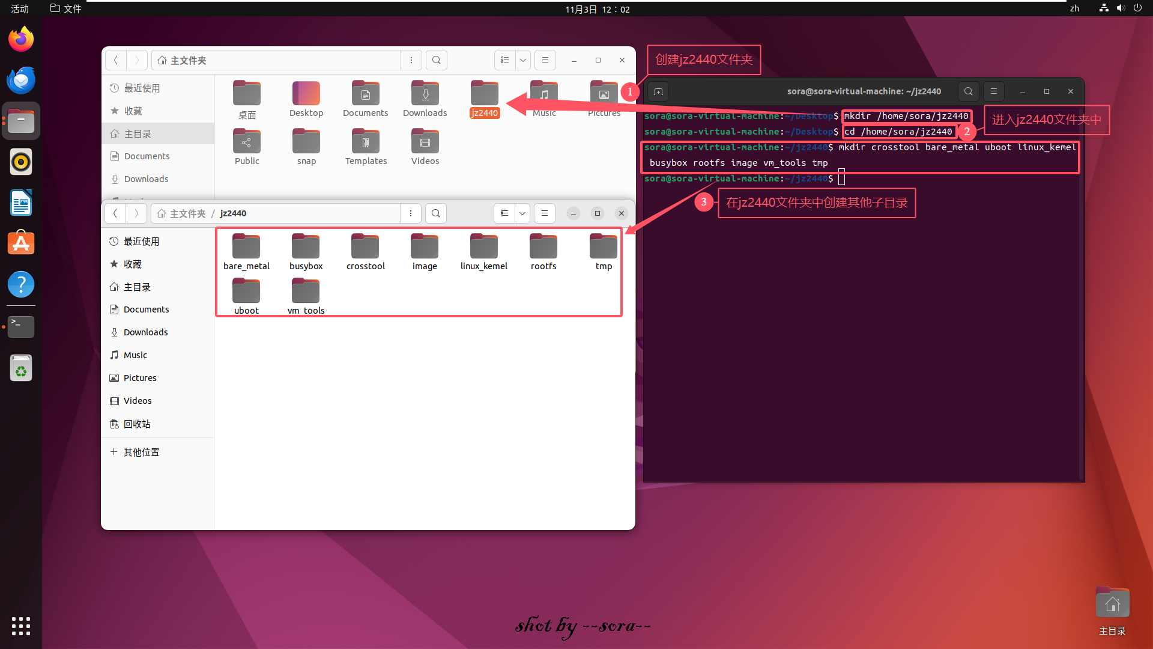
Task: Open 回收站 in jz2440 window sidebar
Action: [157, 424]
